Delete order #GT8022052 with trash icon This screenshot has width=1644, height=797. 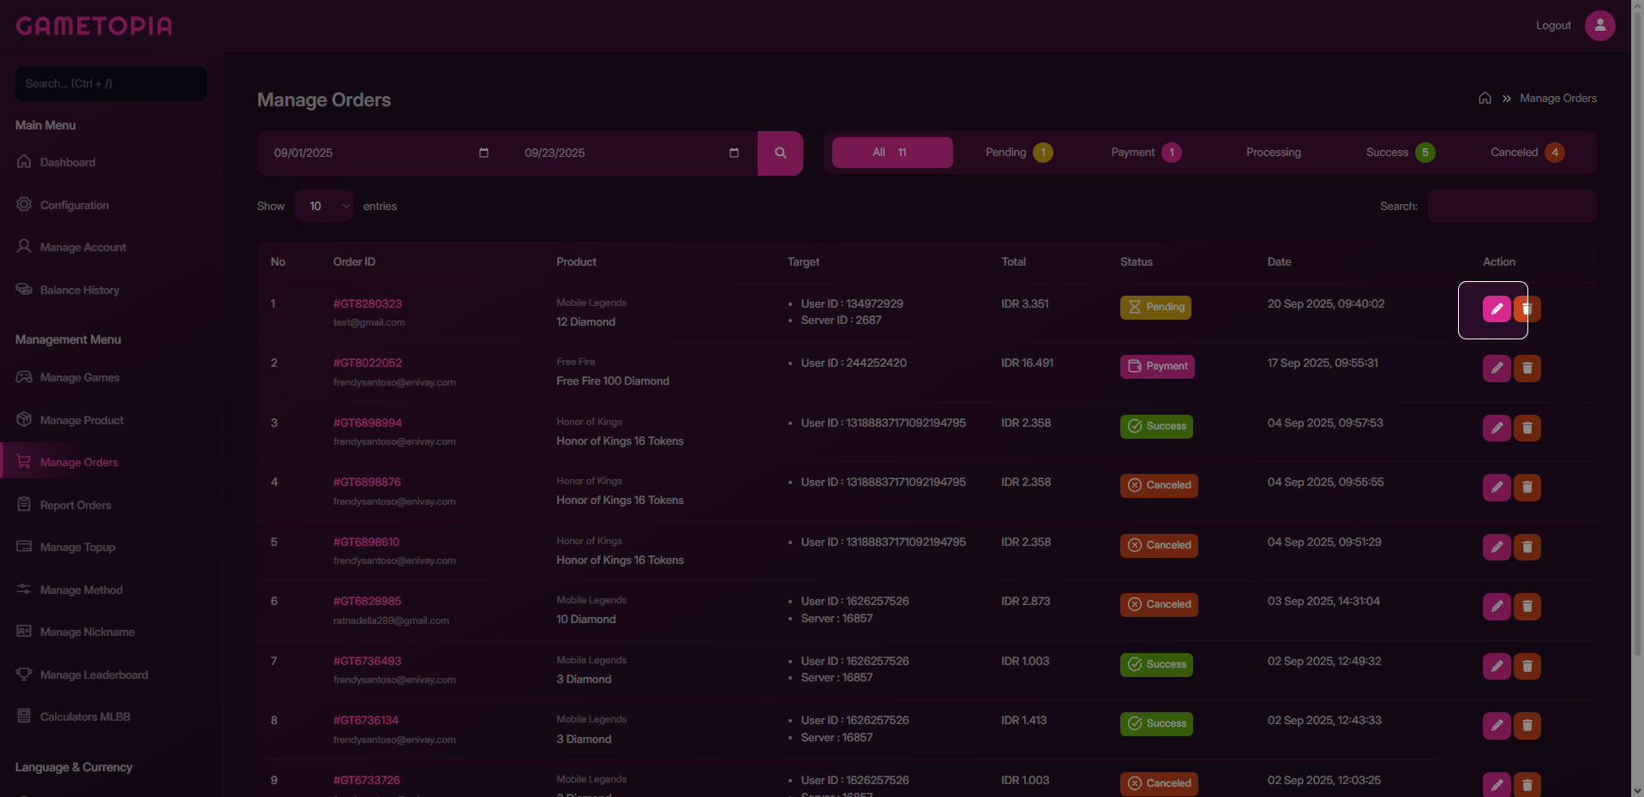point(1527,369)
